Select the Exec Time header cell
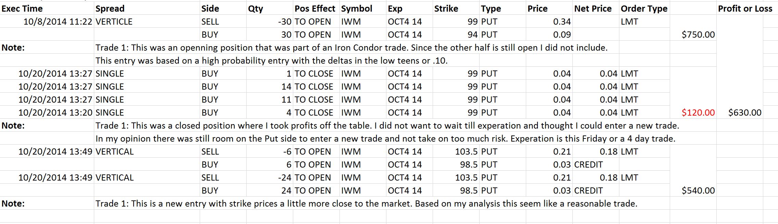Viewport: 778px width, 224px height. [47, 9]
